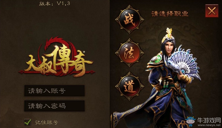The image size is (222, 128).
Task: Toggle the 记住账号 green checkmark box
Action: pyautogui.click(x=28, y=122)
